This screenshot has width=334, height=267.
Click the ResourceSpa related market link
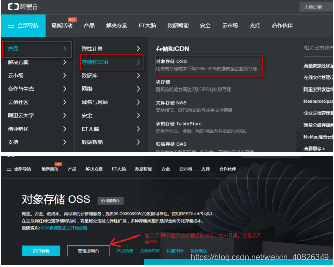(x=318, y=101)
